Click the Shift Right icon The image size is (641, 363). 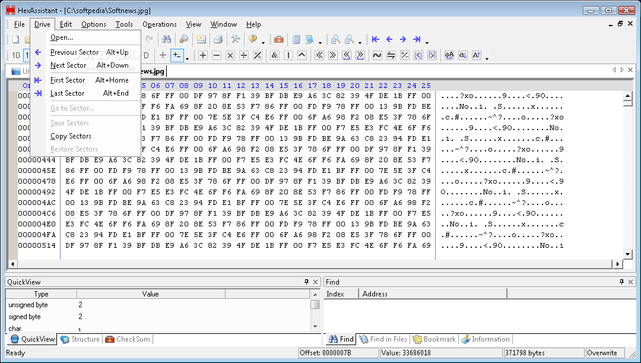333,55
